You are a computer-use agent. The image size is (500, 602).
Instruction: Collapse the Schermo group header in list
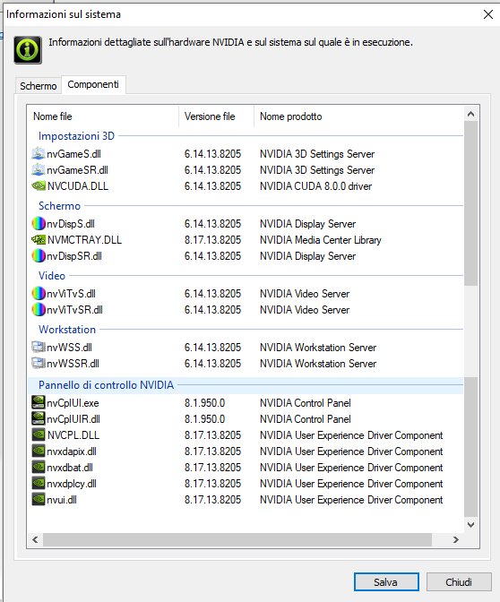pyautogui.click(x=59, y=206)
